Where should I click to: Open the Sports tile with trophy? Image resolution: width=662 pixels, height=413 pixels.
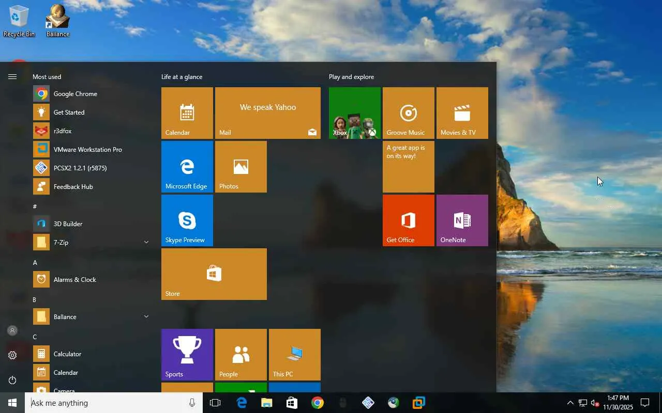click(187, 355)
